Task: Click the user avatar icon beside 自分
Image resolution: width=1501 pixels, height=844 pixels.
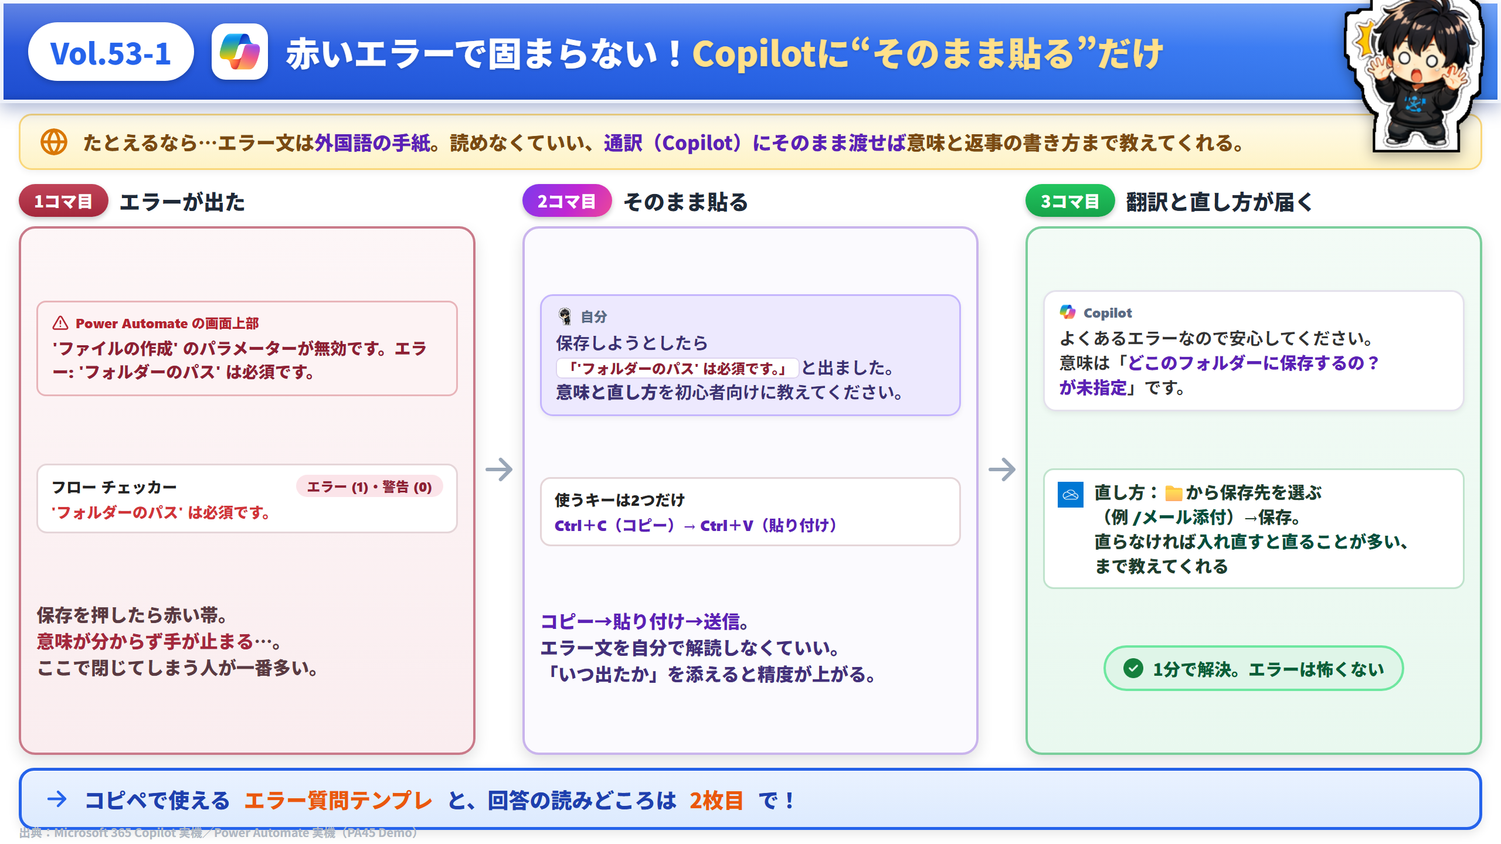Action: [x=565, y=316]
